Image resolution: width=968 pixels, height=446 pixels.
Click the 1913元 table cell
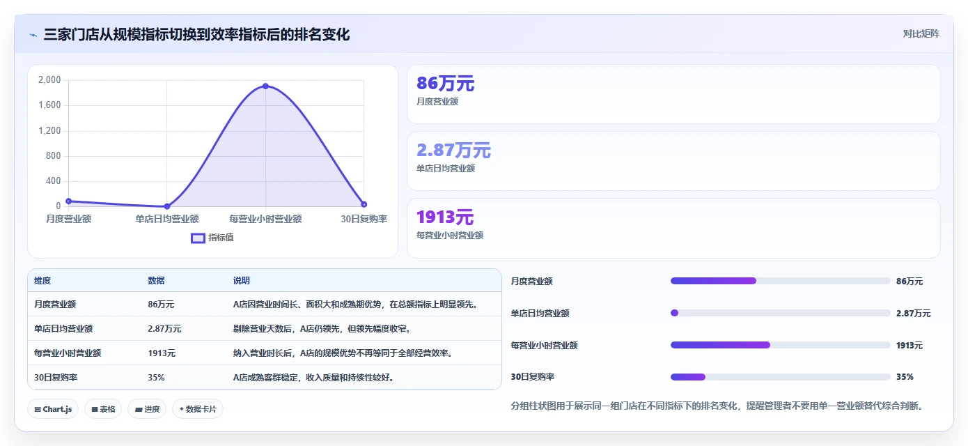point(162,353)
